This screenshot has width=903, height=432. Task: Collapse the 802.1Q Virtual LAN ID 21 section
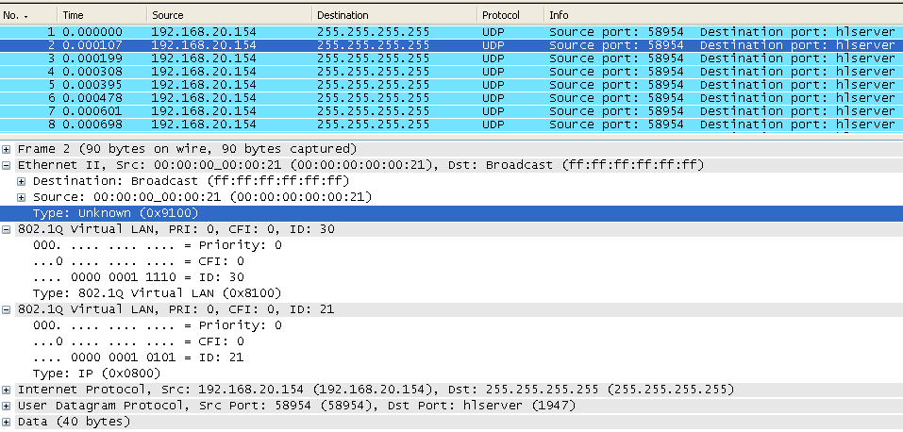[x=7, y=309]
